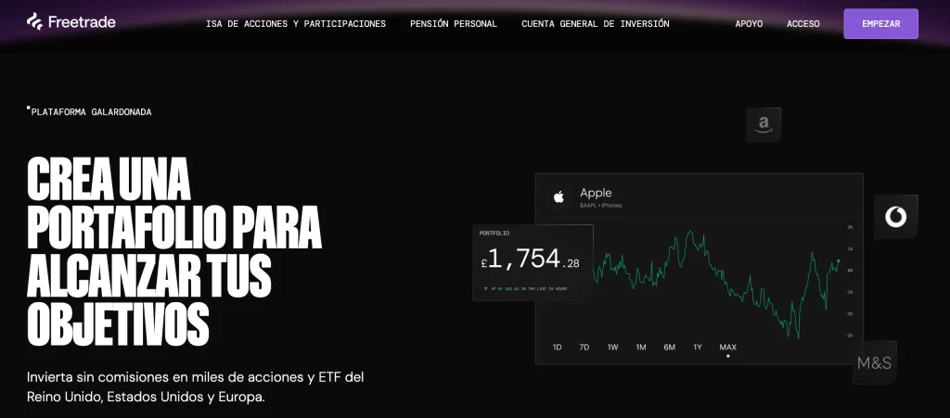Click the M&S logo tile
This screenshot has height=418, width=950.
point(874,363)
